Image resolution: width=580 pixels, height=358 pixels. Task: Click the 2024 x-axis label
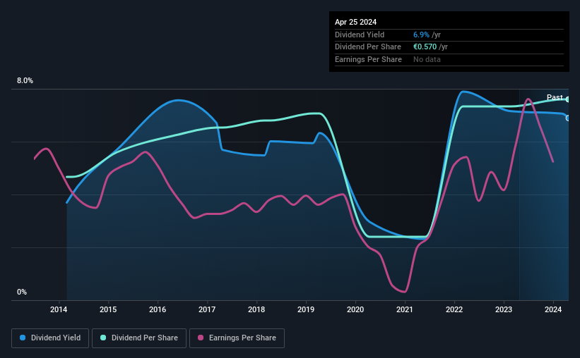pos(553,309)
